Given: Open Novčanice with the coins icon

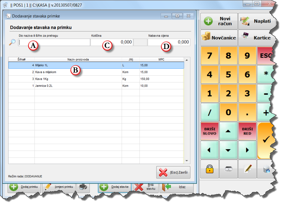Looking at the screenshot, I should (x=219, y=38).
